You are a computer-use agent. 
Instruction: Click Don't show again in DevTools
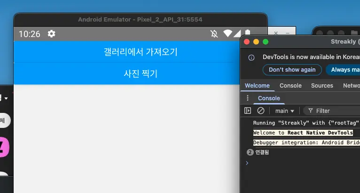coord(292,70)
